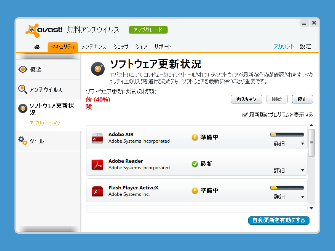
Task: Open the アプリケーション sidebar link
Action: pyautogui.click(x=45, y=123)
